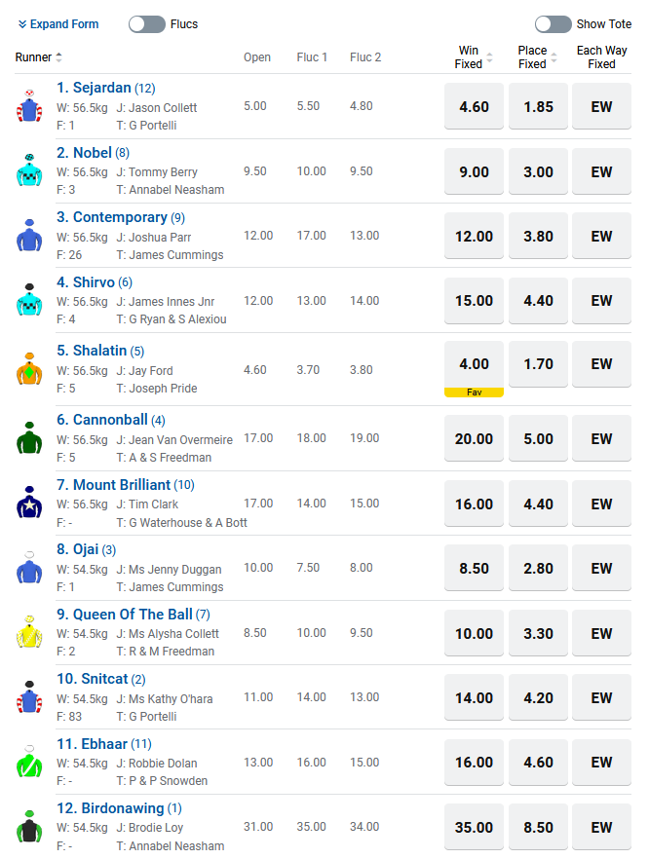Enable the Show Tote switch
Screen dimensions: 649x859
point(554,24)
